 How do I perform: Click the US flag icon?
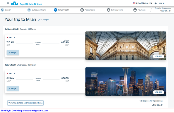[133, 3]
